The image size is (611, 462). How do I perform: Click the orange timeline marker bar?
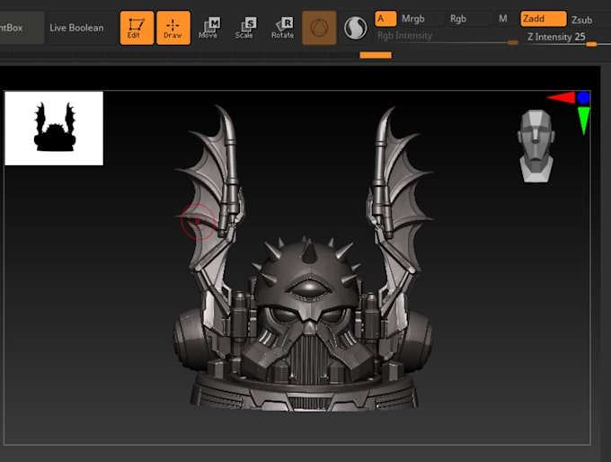(376, 56)
